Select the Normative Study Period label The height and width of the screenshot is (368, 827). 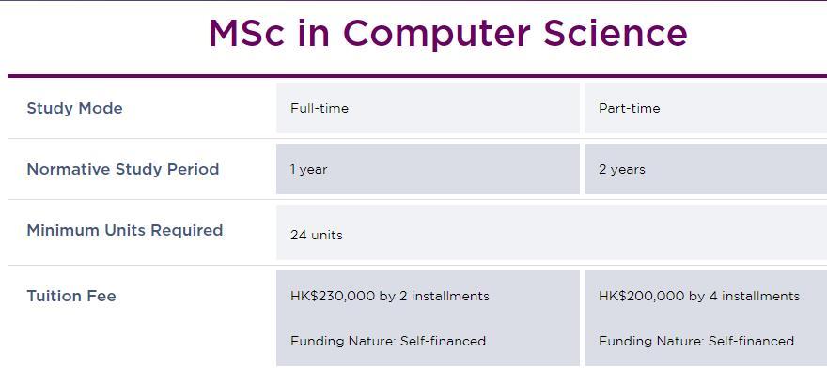(123, 169)
